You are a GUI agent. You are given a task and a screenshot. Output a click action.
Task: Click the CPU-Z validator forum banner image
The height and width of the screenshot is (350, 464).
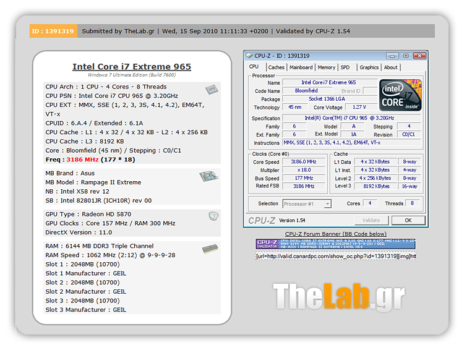[x=335, y=244]
